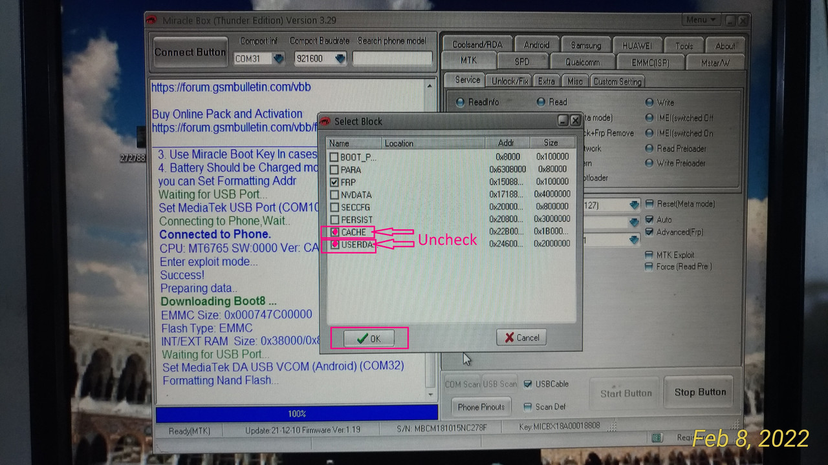828x465 pixels.
Task: Sort blocks by the Size column header
Action: pyautogui.click(x=551, y=143)
